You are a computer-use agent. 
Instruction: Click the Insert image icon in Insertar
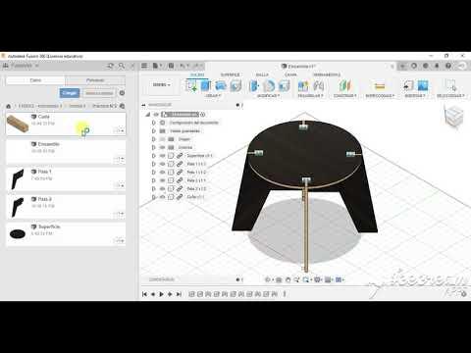pos(423,86)
